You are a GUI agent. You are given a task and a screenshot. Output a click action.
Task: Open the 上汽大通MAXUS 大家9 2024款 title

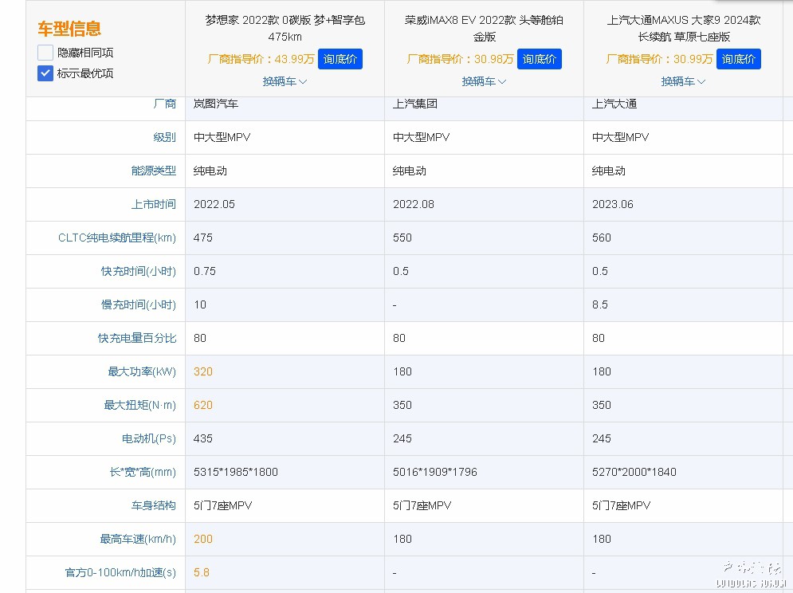click(x=683, y=28)
